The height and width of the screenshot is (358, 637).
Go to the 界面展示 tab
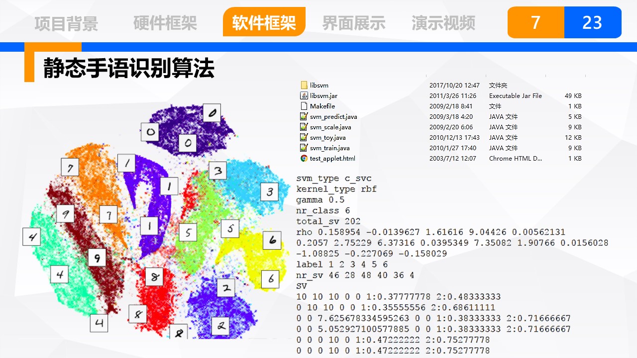pyautogui.click(x=354, y=23)
